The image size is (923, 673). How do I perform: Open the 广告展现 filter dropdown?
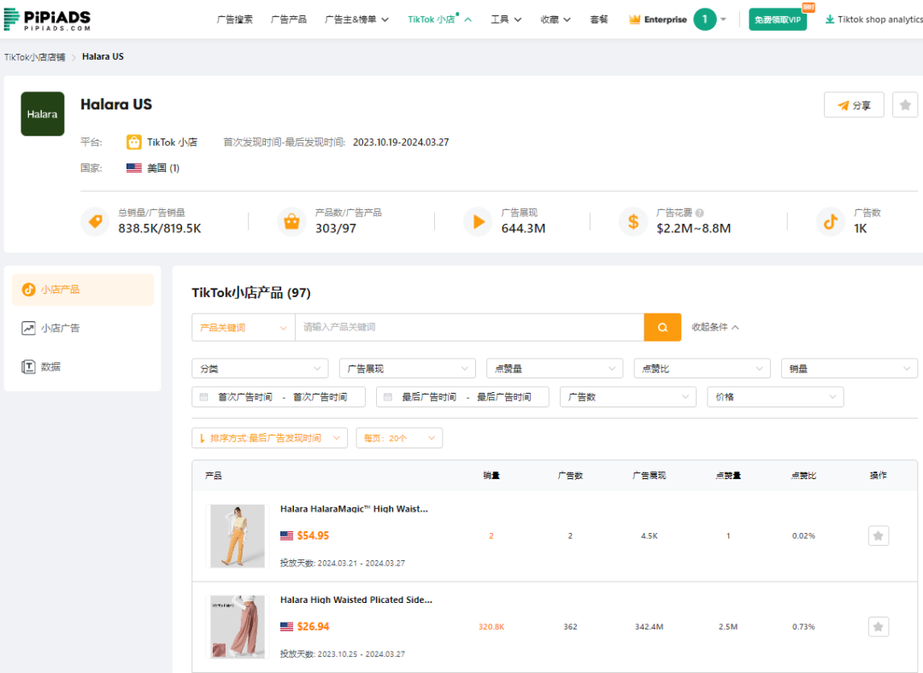(407, 369)
